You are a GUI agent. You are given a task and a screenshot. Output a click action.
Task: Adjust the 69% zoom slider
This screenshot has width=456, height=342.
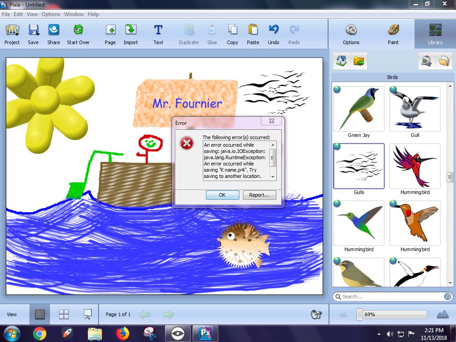click(360, 314)
